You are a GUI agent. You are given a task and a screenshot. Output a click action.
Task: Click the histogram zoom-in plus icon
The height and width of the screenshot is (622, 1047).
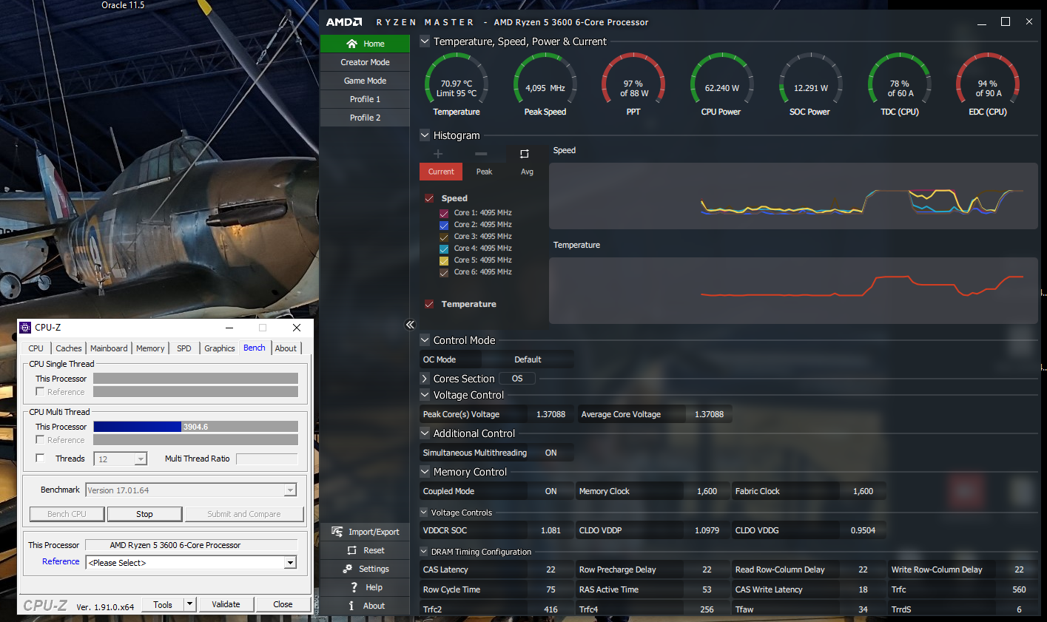pos(438,154)
